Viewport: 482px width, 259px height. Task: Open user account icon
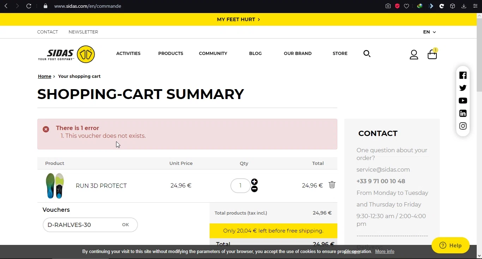[x=414, y=55]
